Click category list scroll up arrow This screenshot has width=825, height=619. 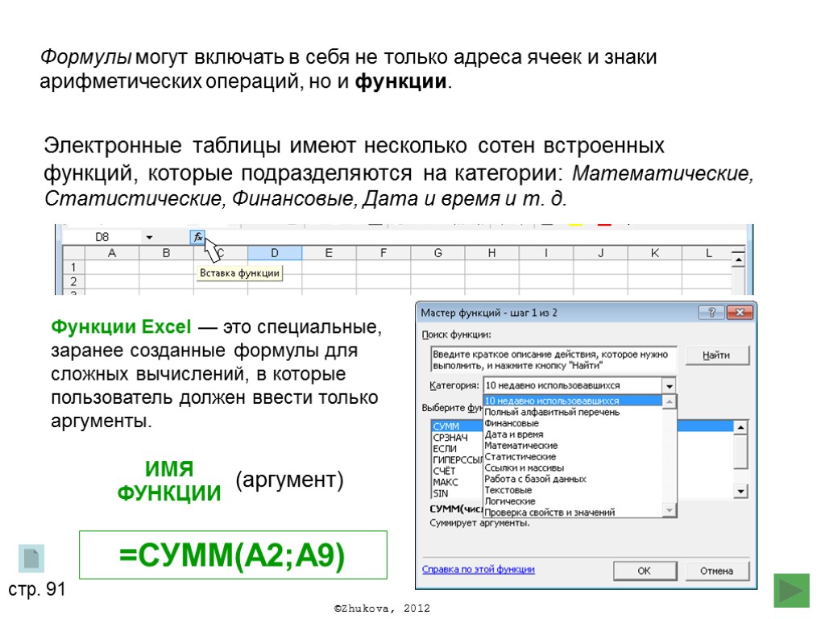point(670,401)
